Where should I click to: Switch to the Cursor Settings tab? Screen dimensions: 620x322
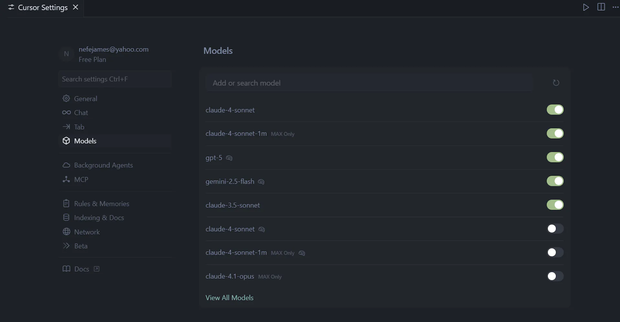[42, 7]
